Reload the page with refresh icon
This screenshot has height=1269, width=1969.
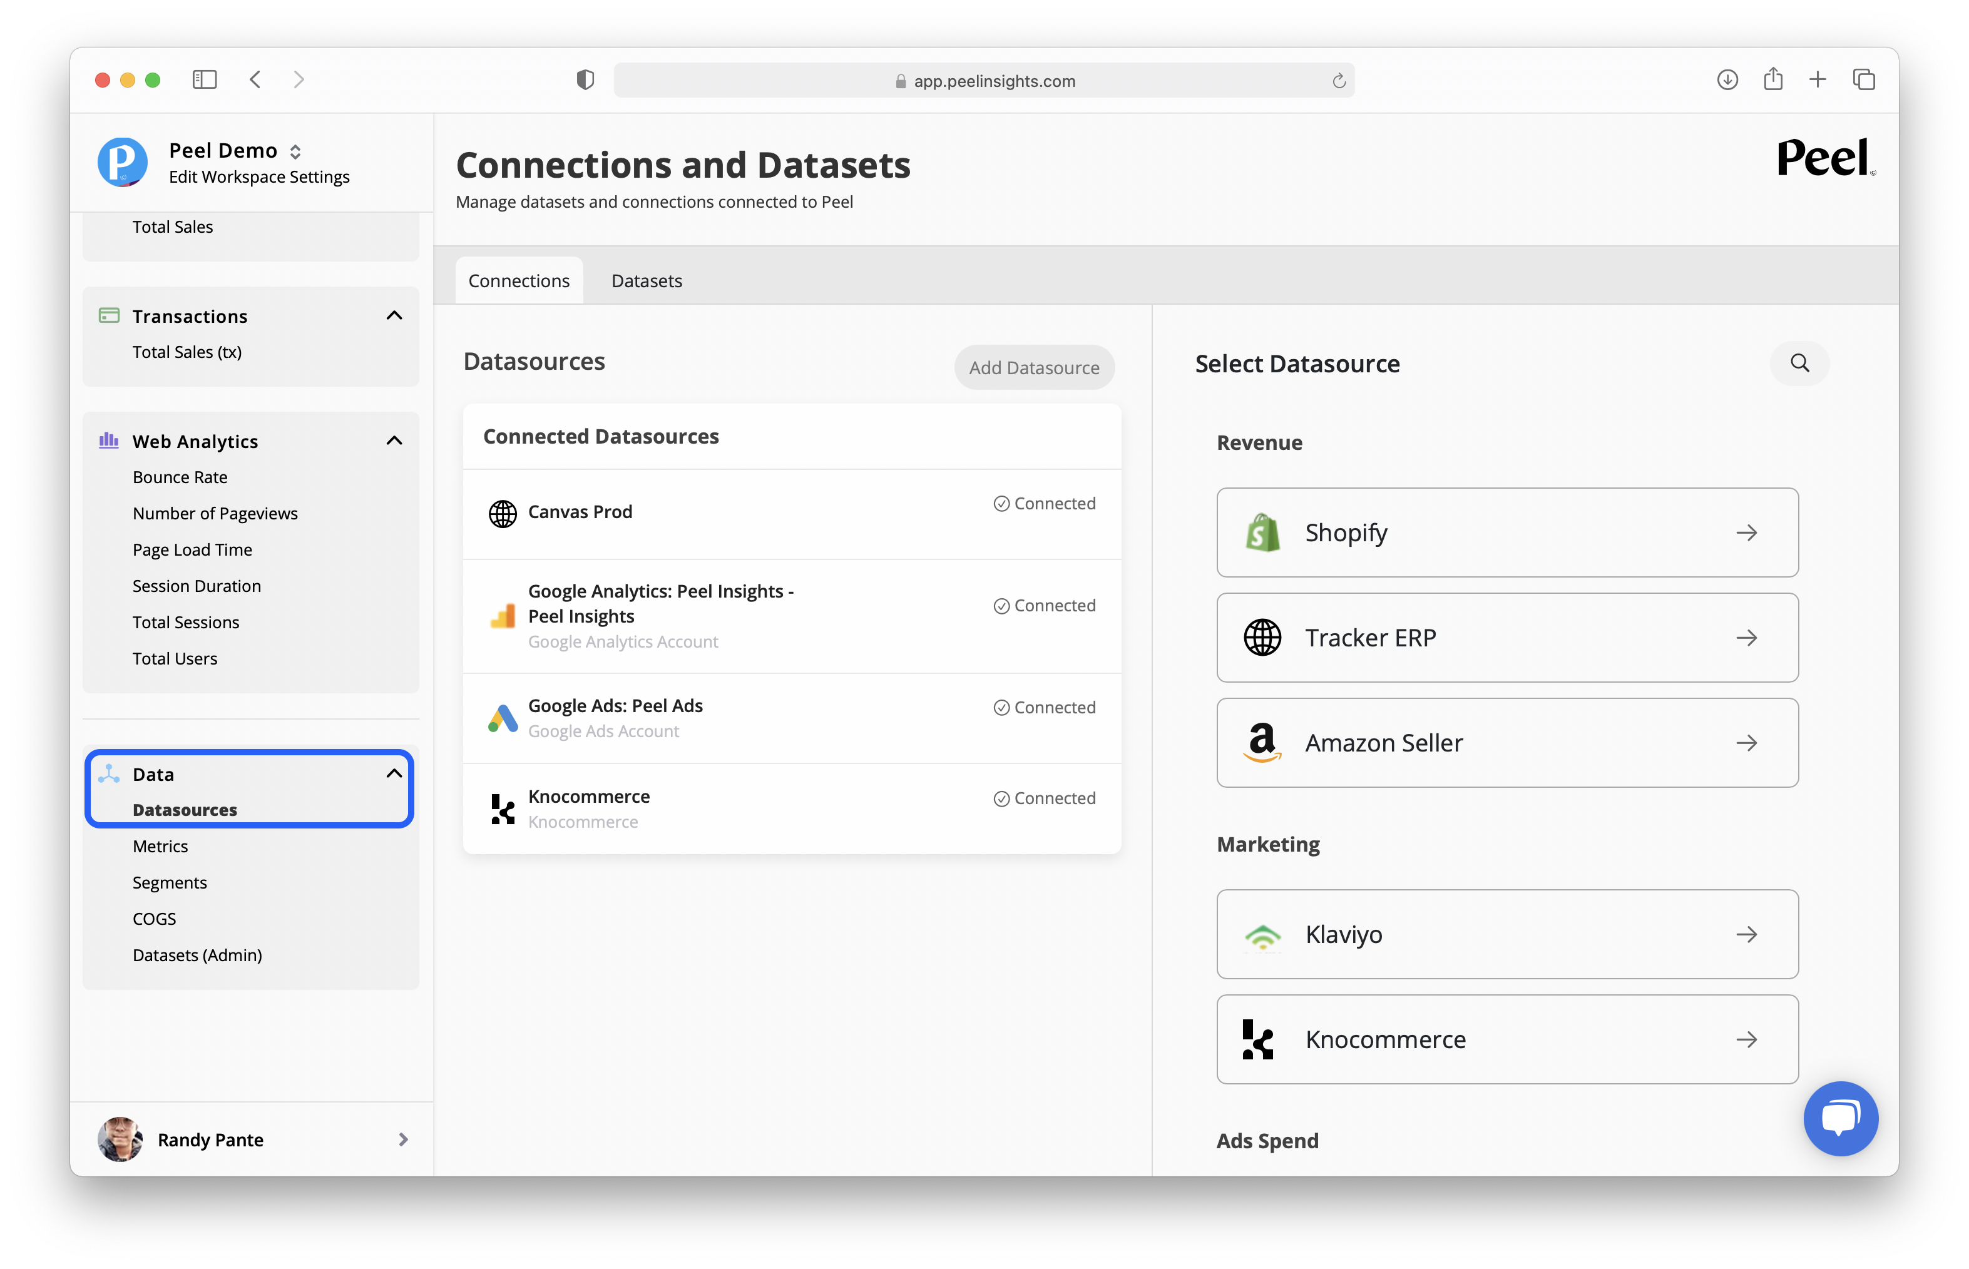tap(1339, 81)
